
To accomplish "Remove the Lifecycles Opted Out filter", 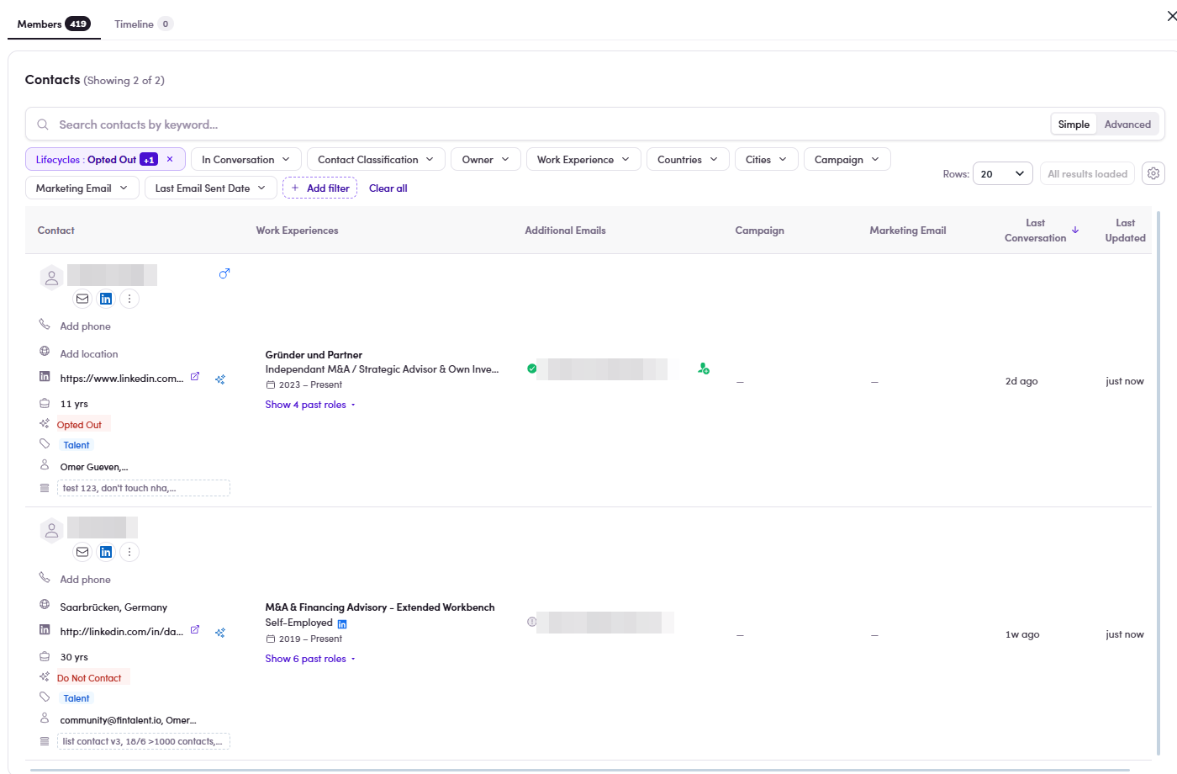I will tap(170, 159).
